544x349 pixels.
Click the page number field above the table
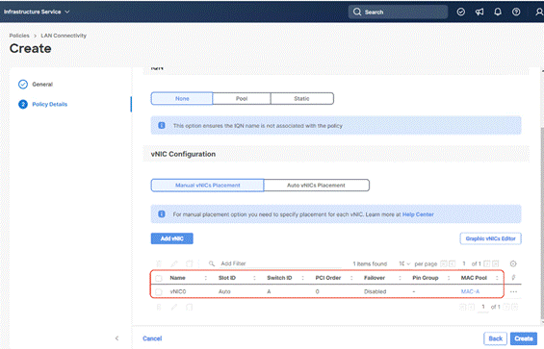coord(464,263)
